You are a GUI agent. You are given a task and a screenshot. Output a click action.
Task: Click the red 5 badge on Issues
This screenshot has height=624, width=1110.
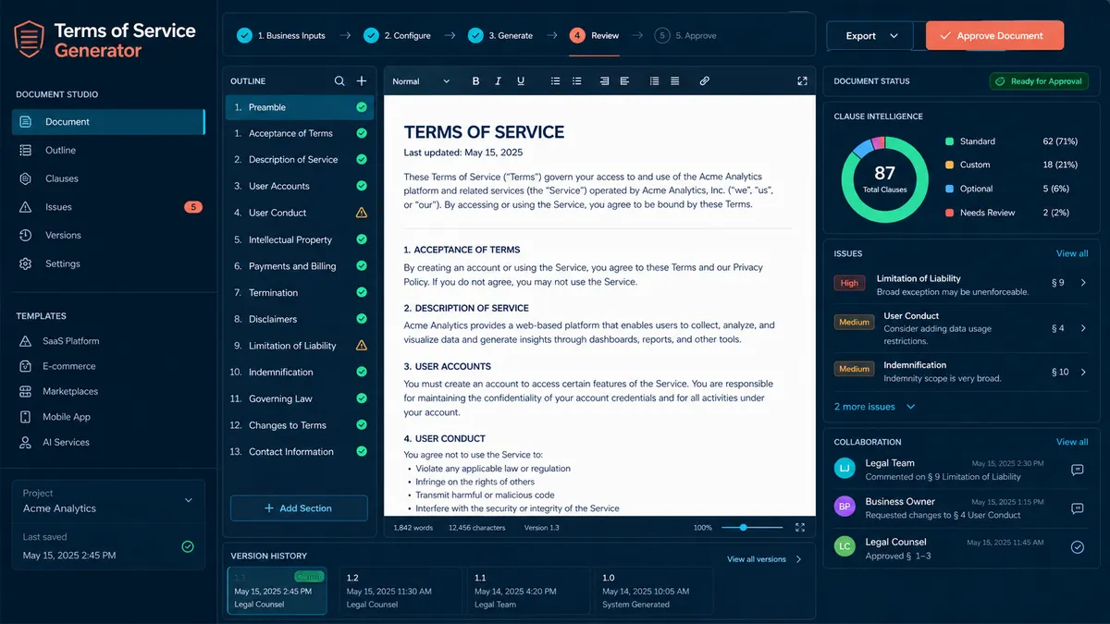click(192, 207)
